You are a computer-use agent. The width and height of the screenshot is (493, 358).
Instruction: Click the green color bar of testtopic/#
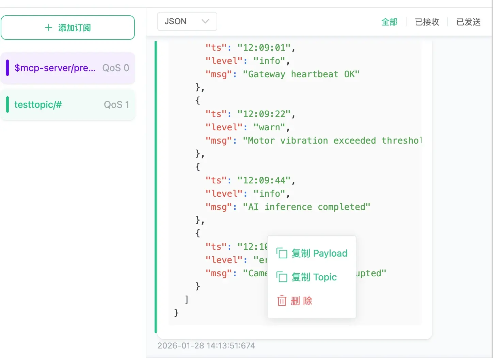7,104
